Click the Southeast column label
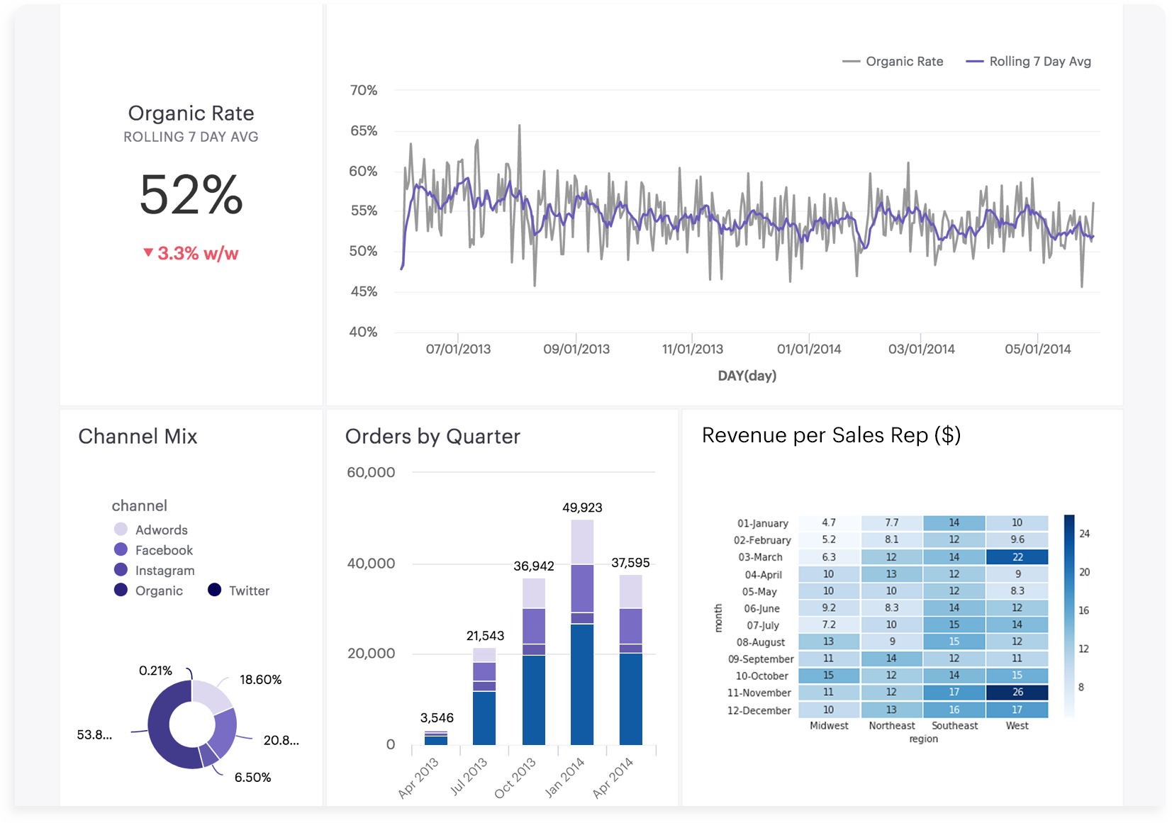This screenshot has width=1172, height=823. point(954,726)
